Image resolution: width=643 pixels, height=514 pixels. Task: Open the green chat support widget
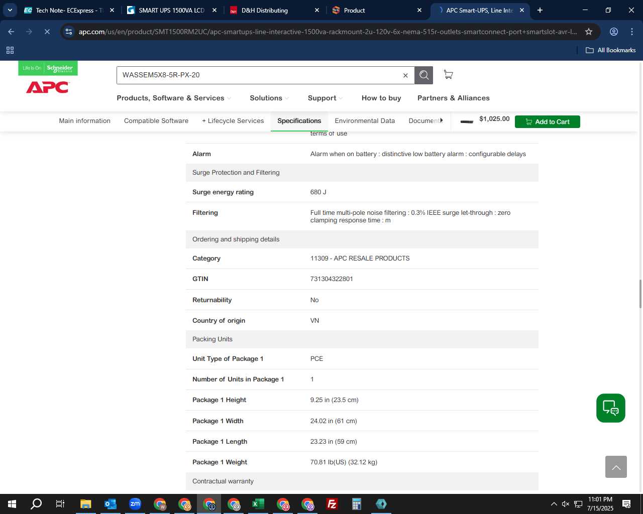click(x=611, y=408)
